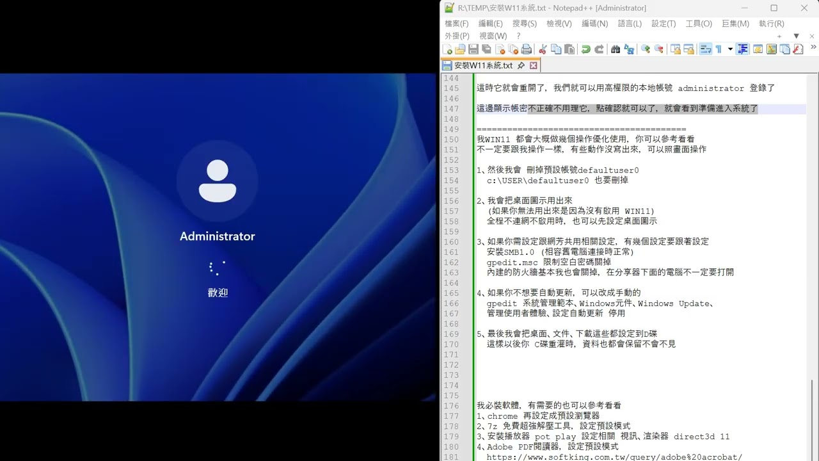The height and width of the screenshot is (461, 819).
Task: Click the text 'gpedit.msc 限制空白密碼關掉'
Action: 548,263
